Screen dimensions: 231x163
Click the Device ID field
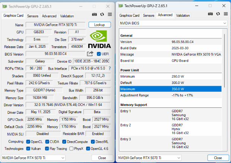coord(92,61)
